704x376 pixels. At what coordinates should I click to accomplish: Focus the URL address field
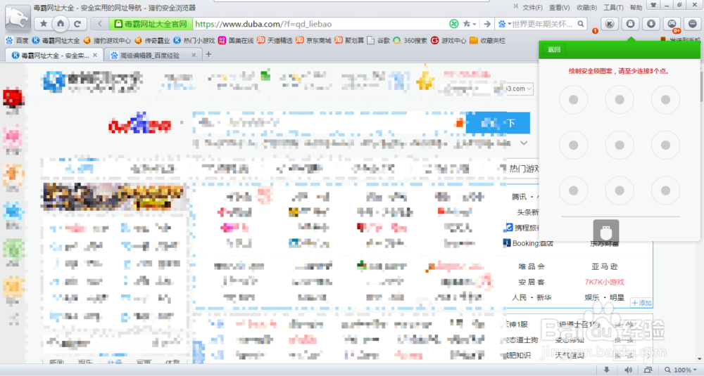pyautogui.click(x=320, y=24)
